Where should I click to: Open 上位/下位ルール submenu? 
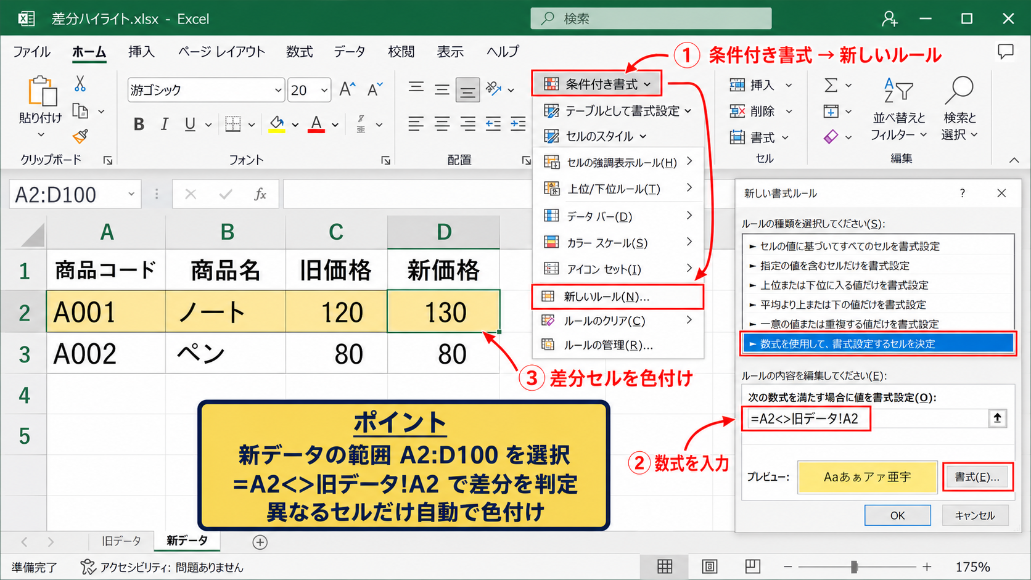[618, 189]
